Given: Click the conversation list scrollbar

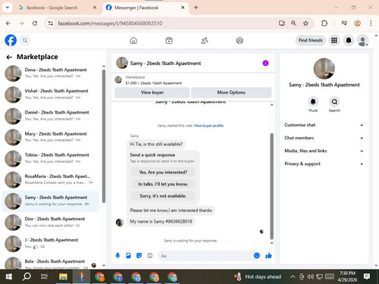Looking at the screenshot, I should 104,136.
